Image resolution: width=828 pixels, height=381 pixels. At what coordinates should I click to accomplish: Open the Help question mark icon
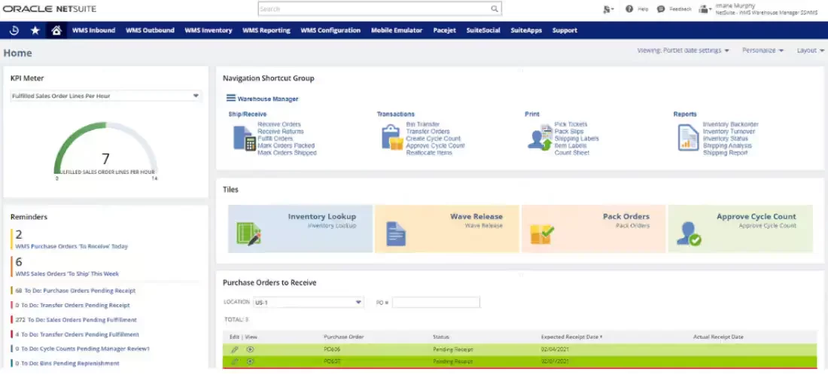click(629, 9)
